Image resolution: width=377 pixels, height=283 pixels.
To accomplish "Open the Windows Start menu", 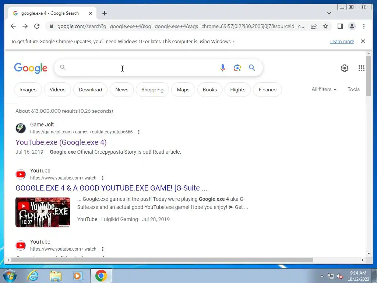I will (10, 276).
